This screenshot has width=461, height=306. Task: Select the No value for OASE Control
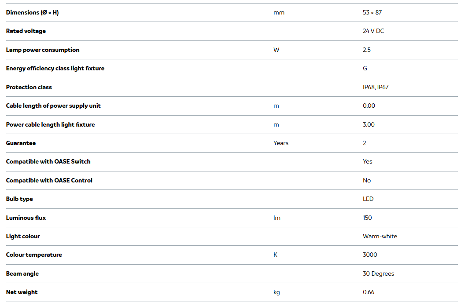367,180
